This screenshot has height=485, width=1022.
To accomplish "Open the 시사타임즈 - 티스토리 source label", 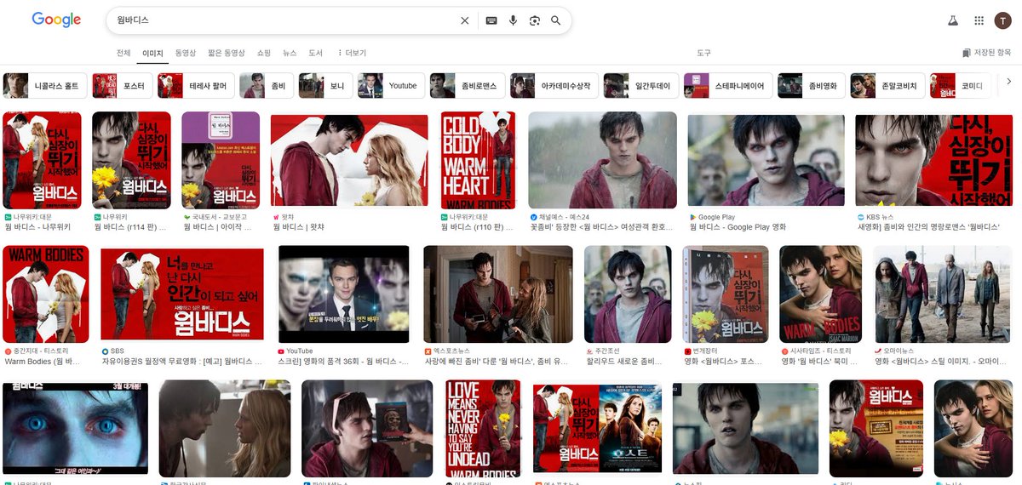I will click(815, 351).
